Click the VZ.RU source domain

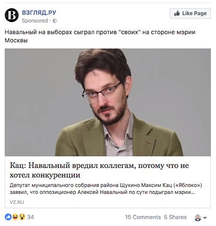click(17, 202)
